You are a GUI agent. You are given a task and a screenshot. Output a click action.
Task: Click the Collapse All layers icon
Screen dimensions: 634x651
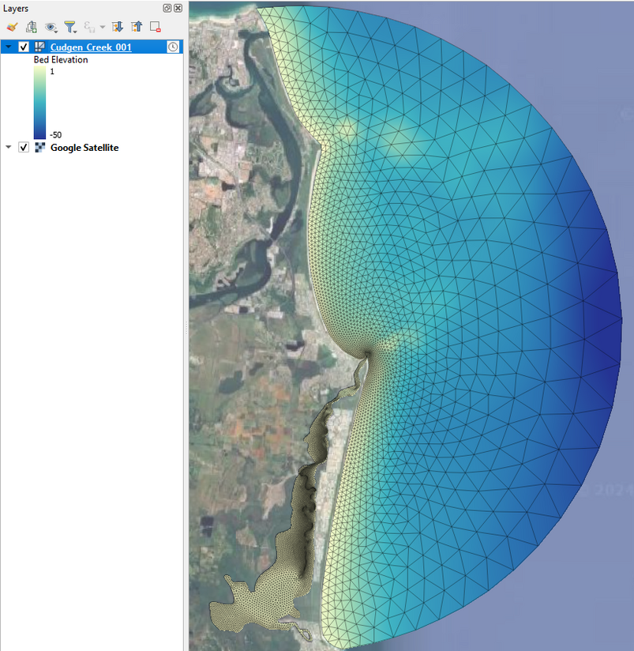click(x=136, y=27)
